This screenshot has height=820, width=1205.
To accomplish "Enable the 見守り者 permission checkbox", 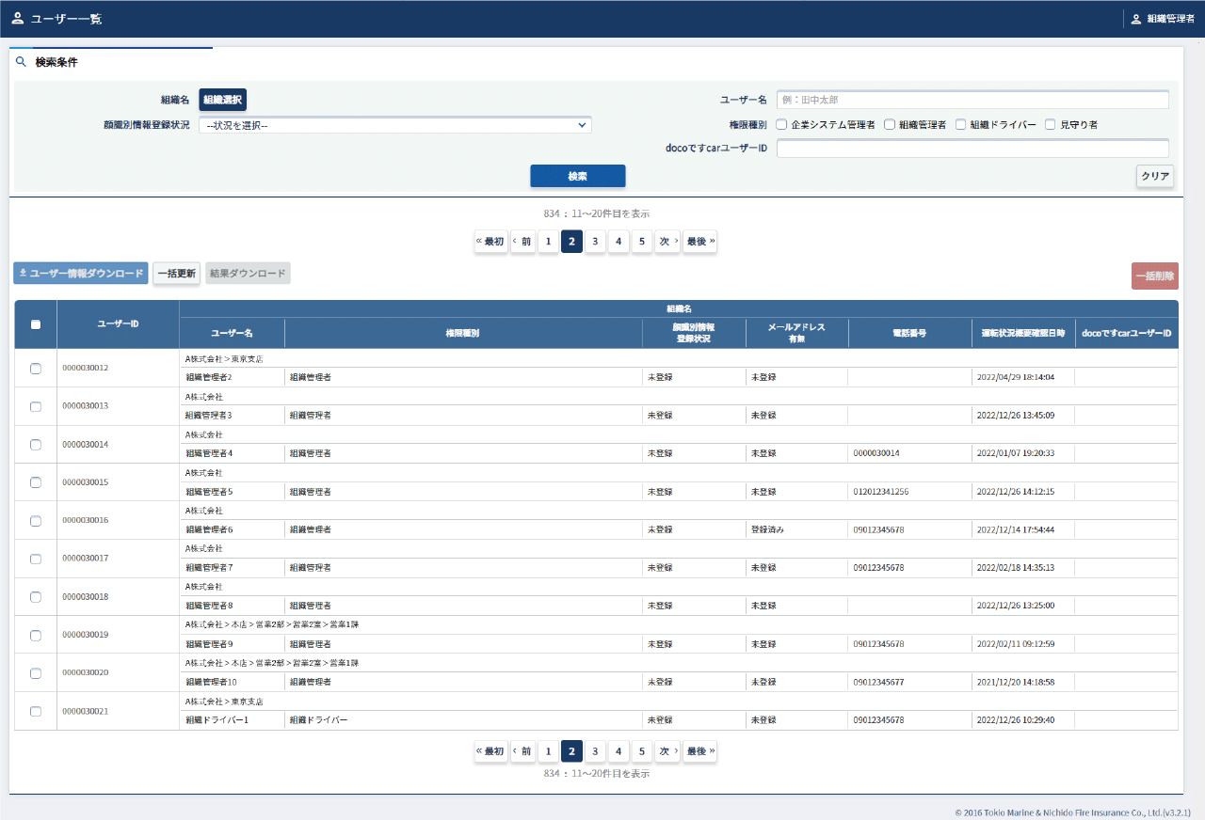I will pyautogui.click(x=1051, y=125).
